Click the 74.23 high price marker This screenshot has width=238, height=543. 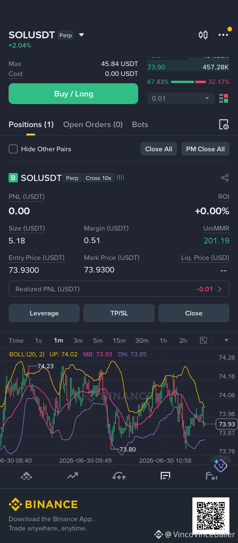[x=45, y=366]
